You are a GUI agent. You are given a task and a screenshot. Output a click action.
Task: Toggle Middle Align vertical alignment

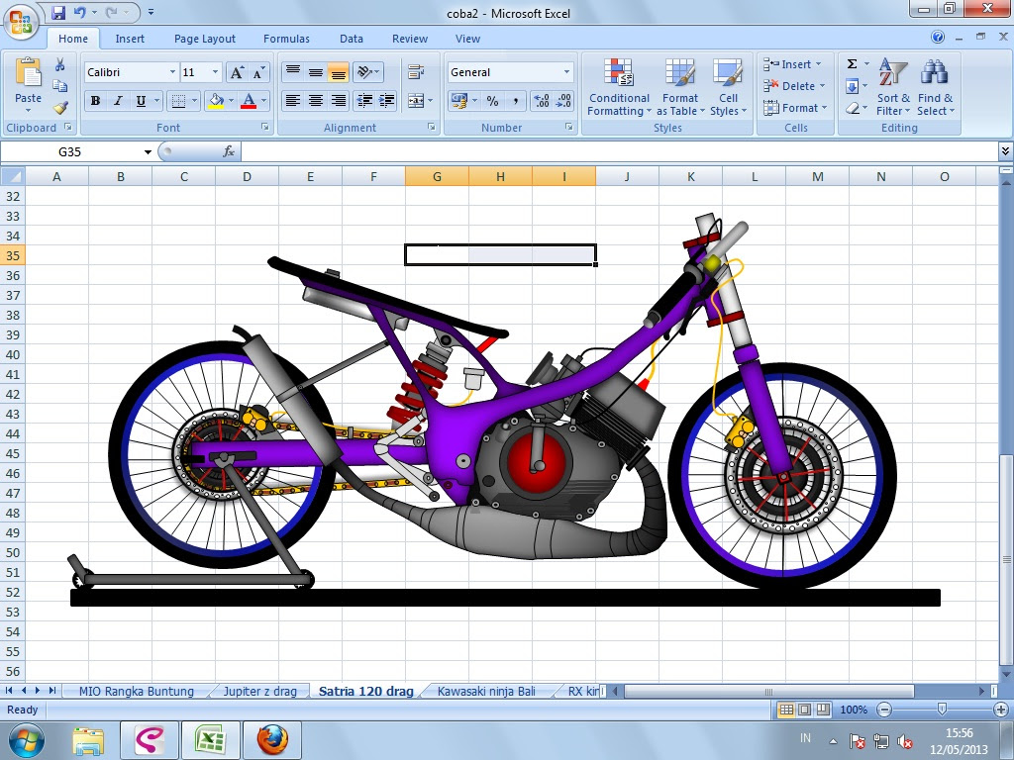click(x=315, y=72)
